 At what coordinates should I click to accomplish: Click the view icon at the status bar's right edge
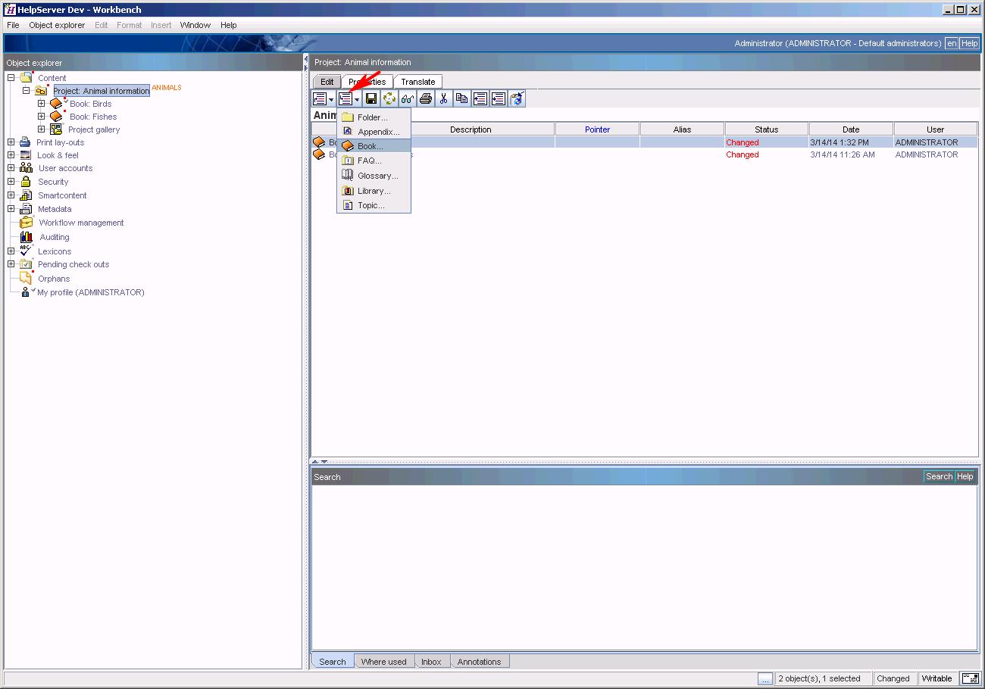pos(971,678)
